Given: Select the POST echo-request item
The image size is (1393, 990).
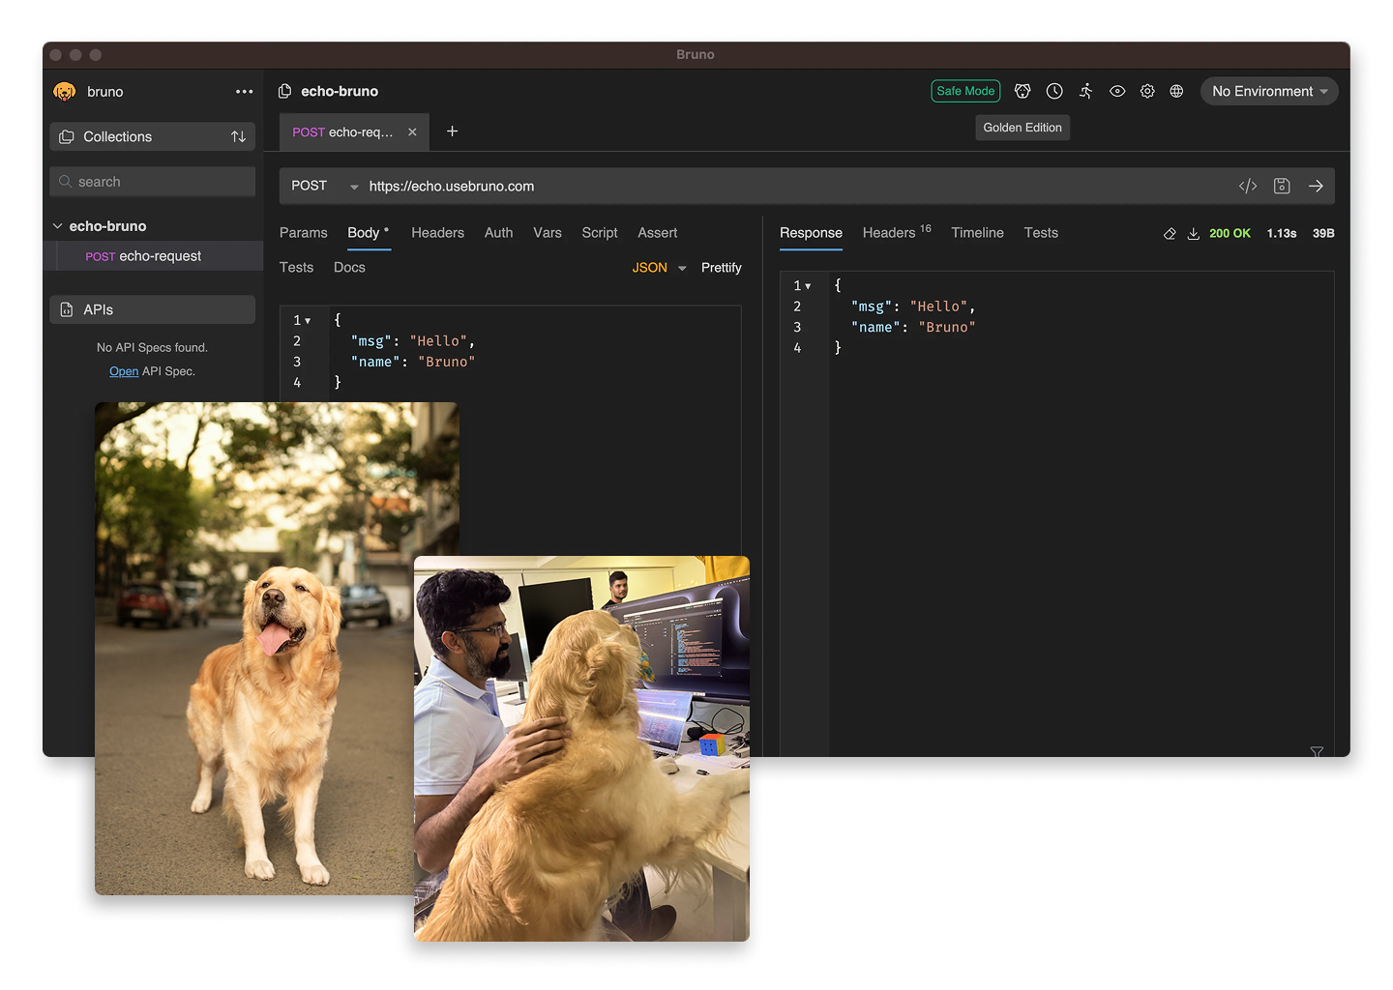Looking at the screenshot, I should pos(155,256).
